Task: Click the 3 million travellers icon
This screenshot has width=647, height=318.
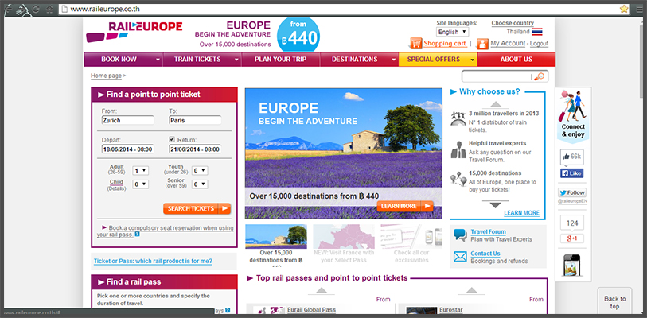Action: tap(458, 118)
